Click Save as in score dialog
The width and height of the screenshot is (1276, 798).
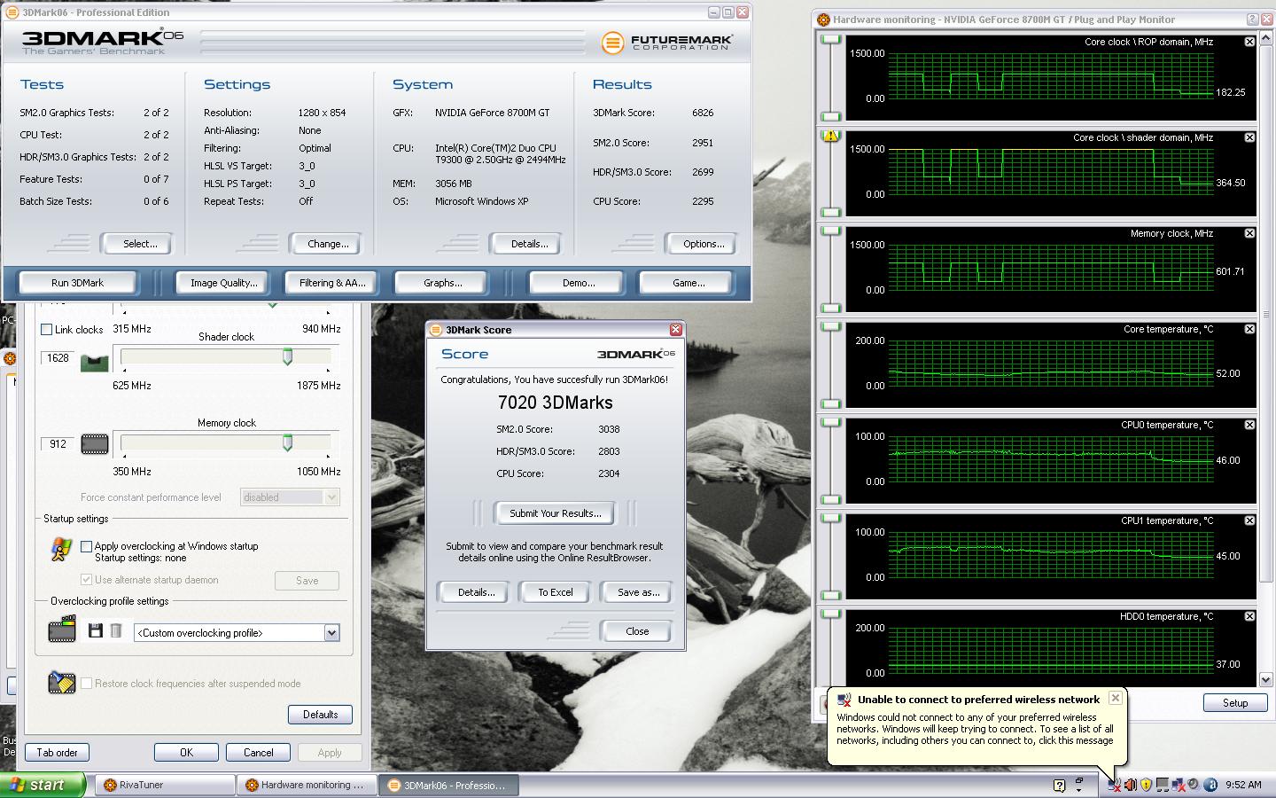[x=637, y=592]
